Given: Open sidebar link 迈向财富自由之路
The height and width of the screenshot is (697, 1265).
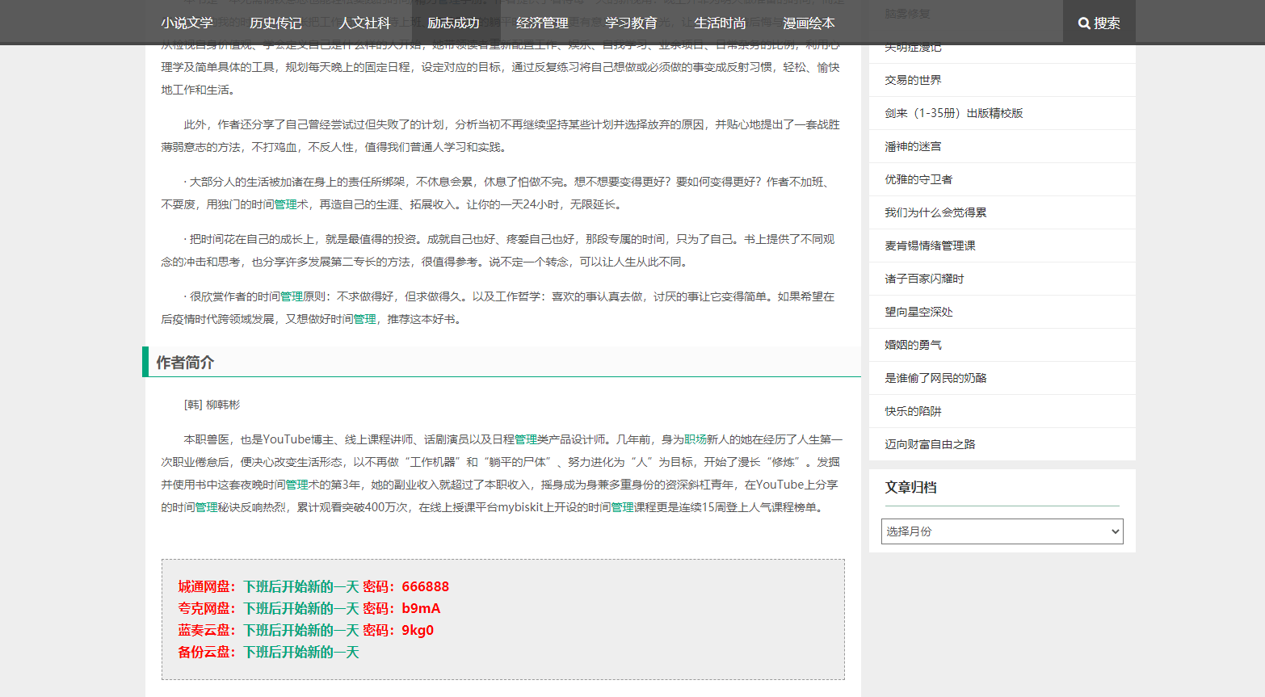Looking at the screenshot, I should tap(930, 444).
